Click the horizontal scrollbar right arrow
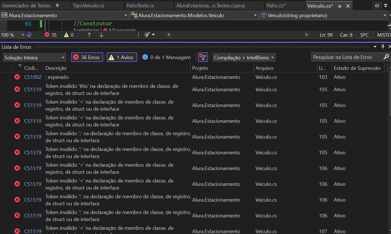The width and height of the screenshot is (391, 234). tap(306, 35)
